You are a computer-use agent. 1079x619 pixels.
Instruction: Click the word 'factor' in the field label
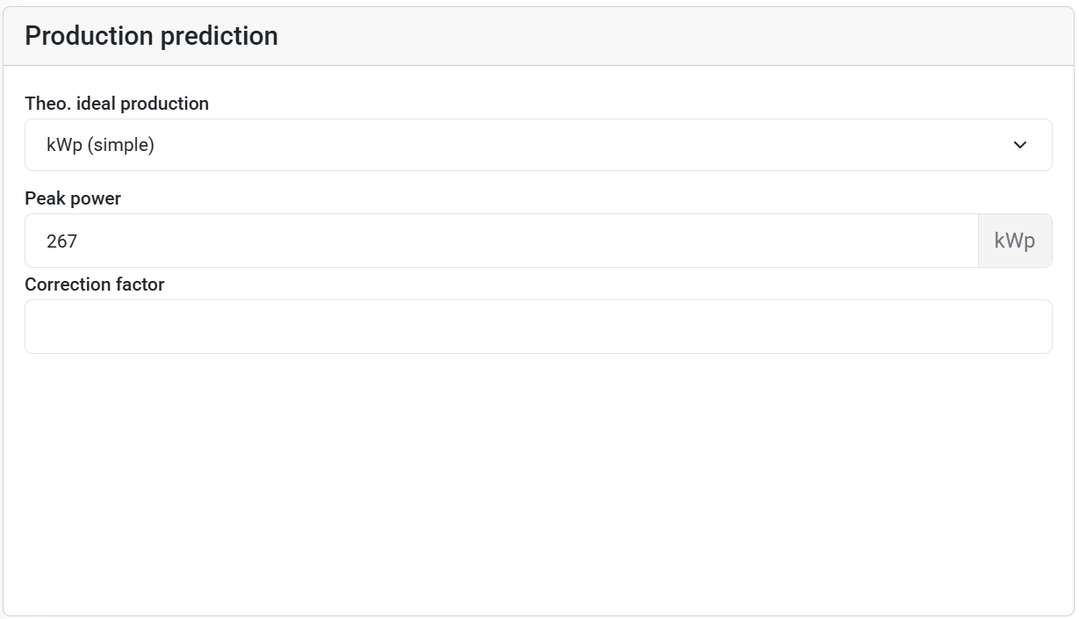[140, 284]
